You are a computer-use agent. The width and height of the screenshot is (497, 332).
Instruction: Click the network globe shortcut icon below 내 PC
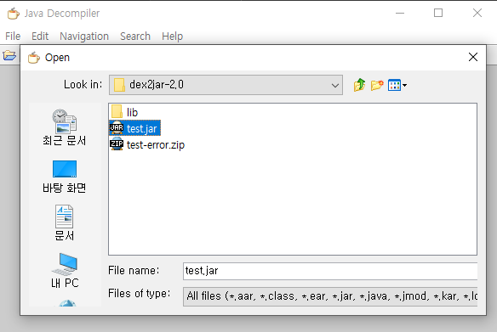66,303
